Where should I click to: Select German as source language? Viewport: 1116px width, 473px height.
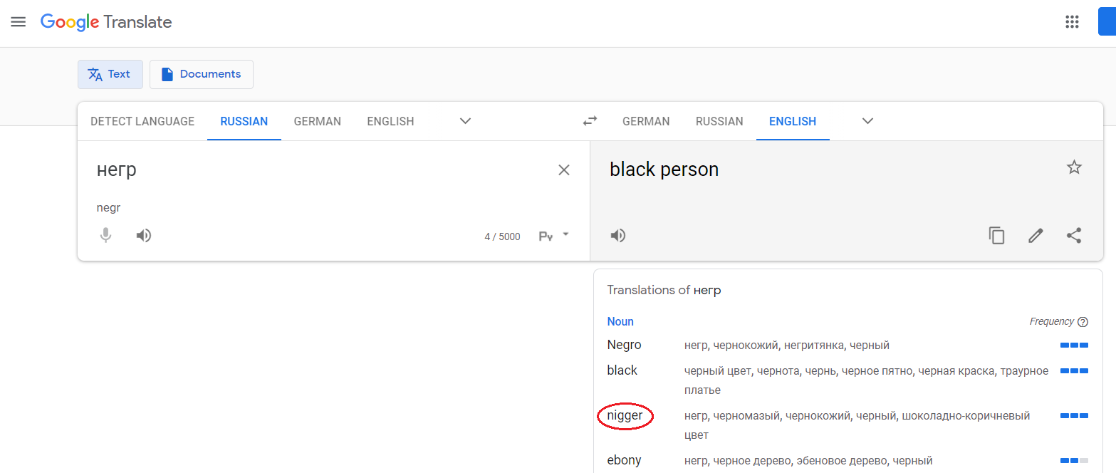pos(318,121)
